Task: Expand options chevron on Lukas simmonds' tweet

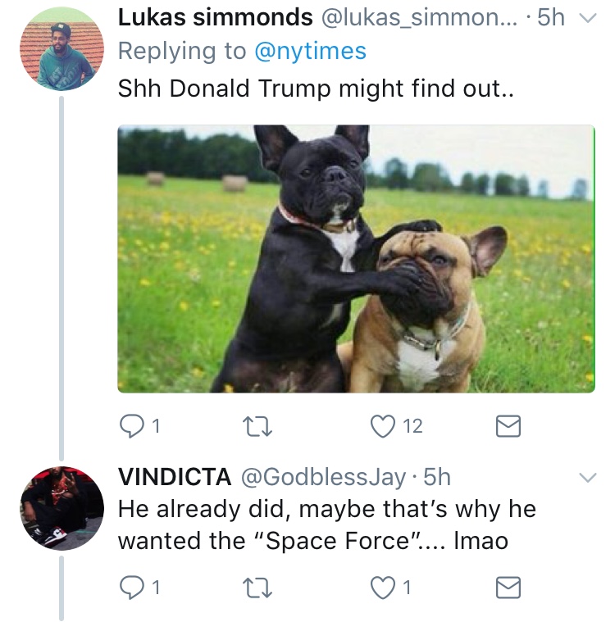Action: click(585, 20)
